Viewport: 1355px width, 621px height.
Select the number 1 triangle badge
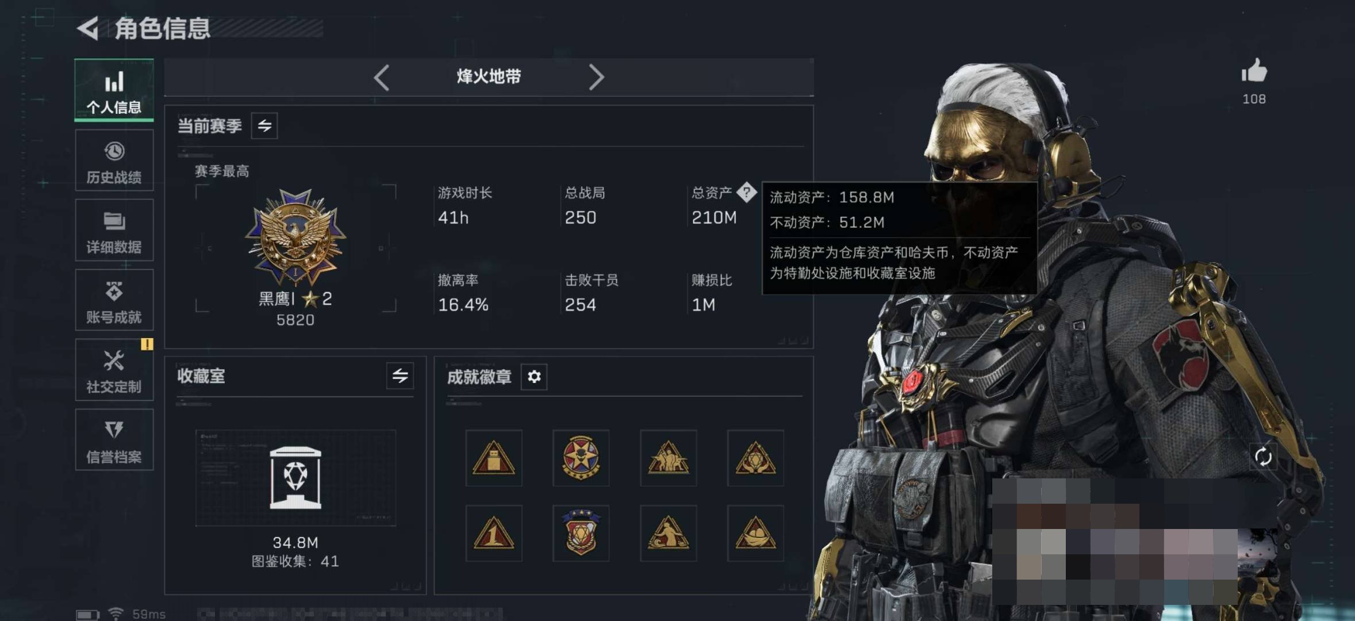(x=494, y=533)
